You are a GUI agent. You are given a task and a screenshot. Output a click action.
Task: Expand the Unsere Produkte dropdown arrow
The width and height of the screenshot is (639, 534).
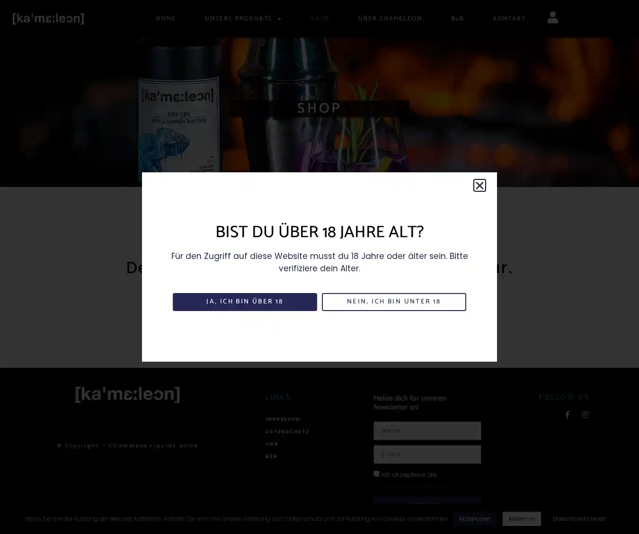[x=279, y=19]
